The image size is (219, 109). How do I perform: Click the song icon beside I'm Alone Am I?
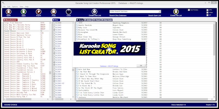pos(77,86)
